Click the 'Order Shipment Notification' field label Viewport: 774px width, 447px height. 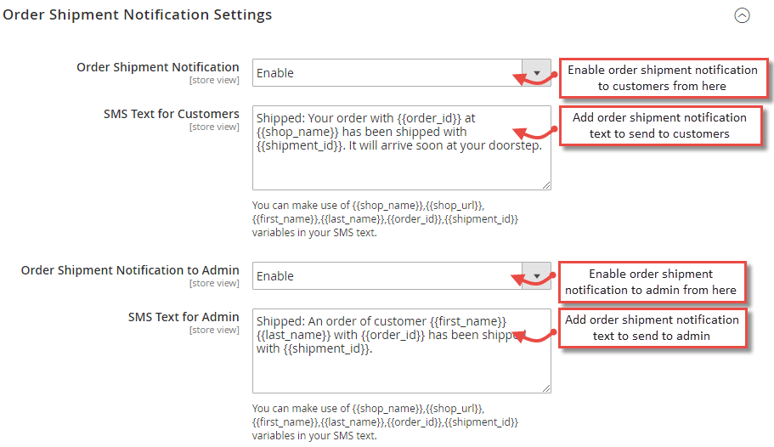point(158,67)
